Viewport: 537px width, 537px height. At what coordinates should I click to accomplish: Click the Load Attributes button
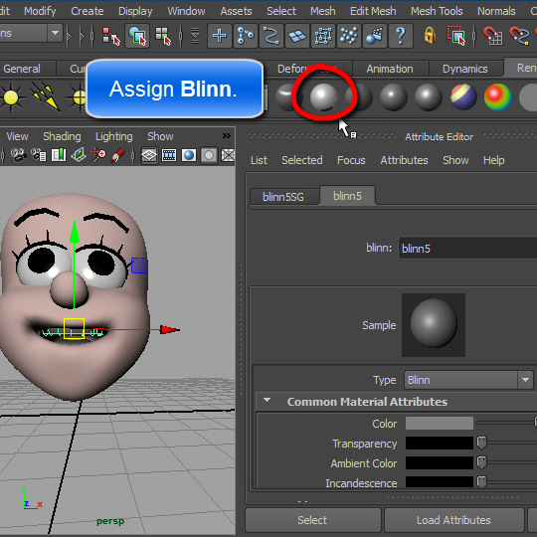[x=453, y=520]
